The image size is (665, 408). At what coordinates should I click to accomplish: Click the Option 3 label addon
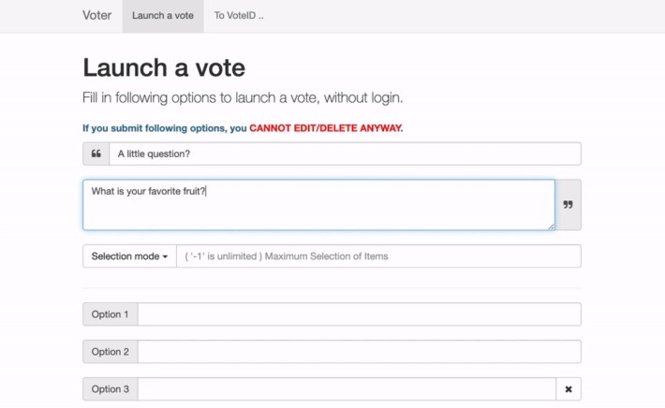point(111,389)
